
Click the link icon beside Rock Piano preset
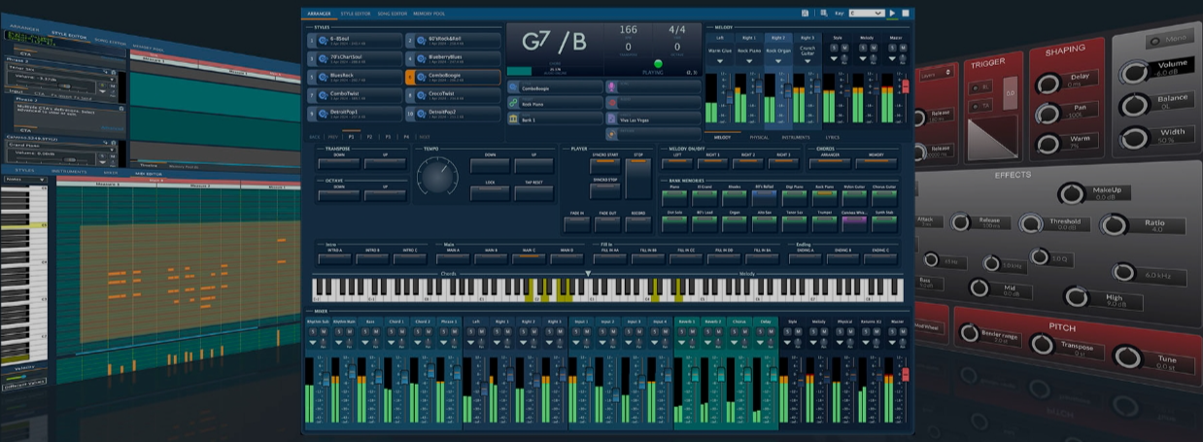click(513, 103)
